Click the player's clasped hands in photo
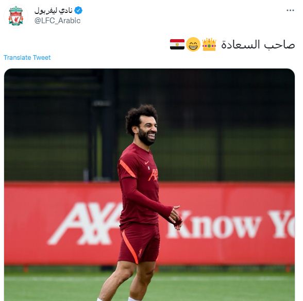 (175, 218)
